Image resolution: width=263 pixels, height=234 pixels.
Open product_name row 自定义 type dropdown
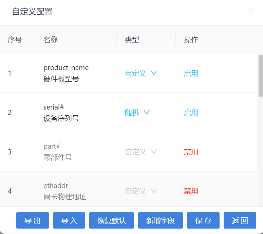(x=141, y=73)
